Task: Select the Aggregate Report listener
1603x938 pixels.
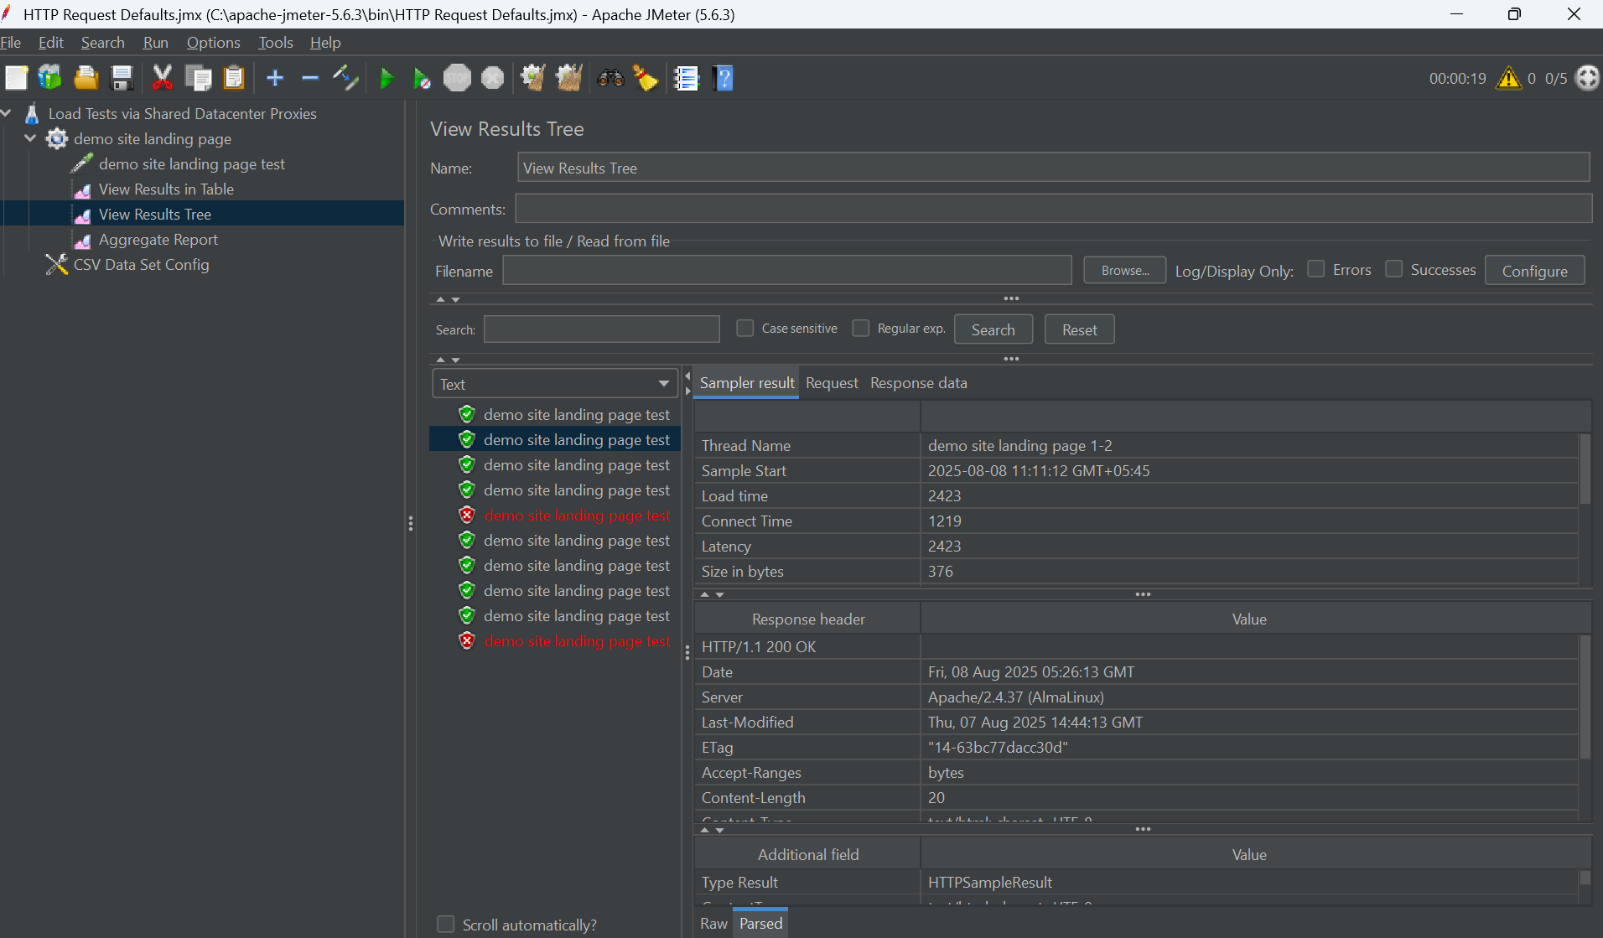Action: coord(158,240)
